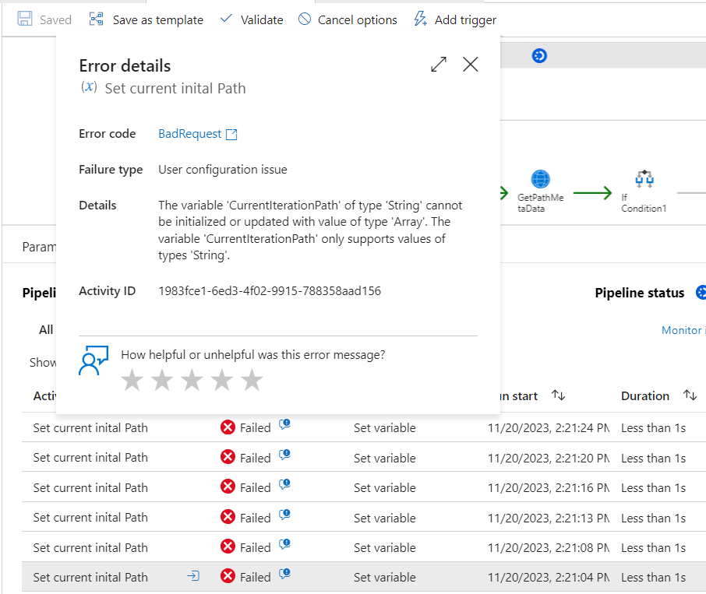Viewport: 706px width, 594px height.
Task: Click Save as template
Action: coord(146,19)
